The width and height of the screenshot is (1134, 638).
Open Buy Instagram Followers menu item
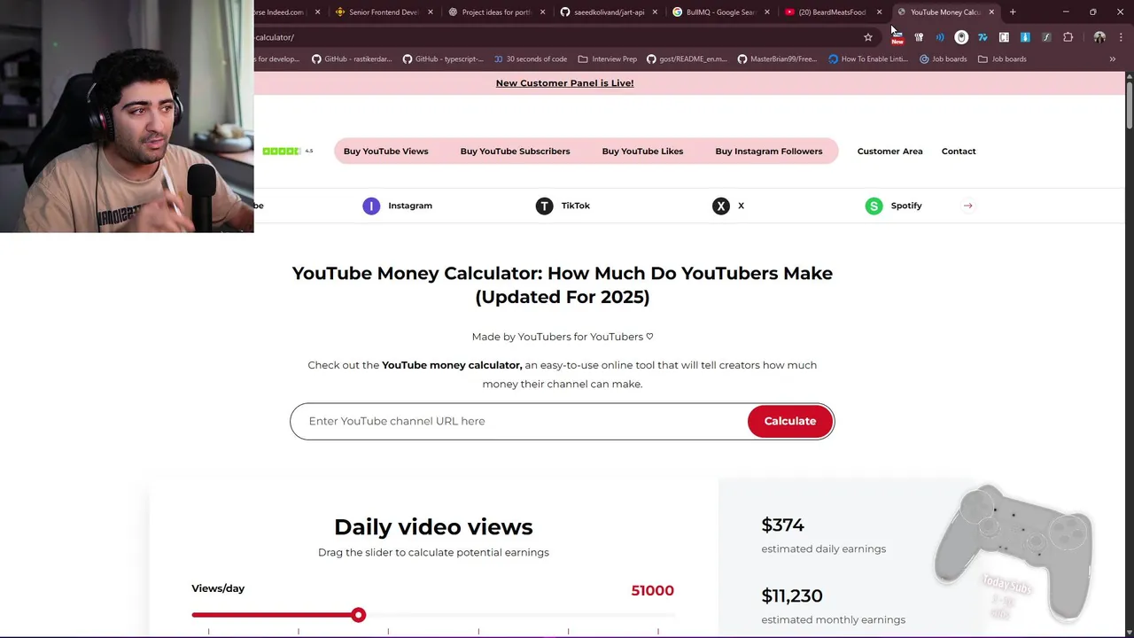point(768,152)
